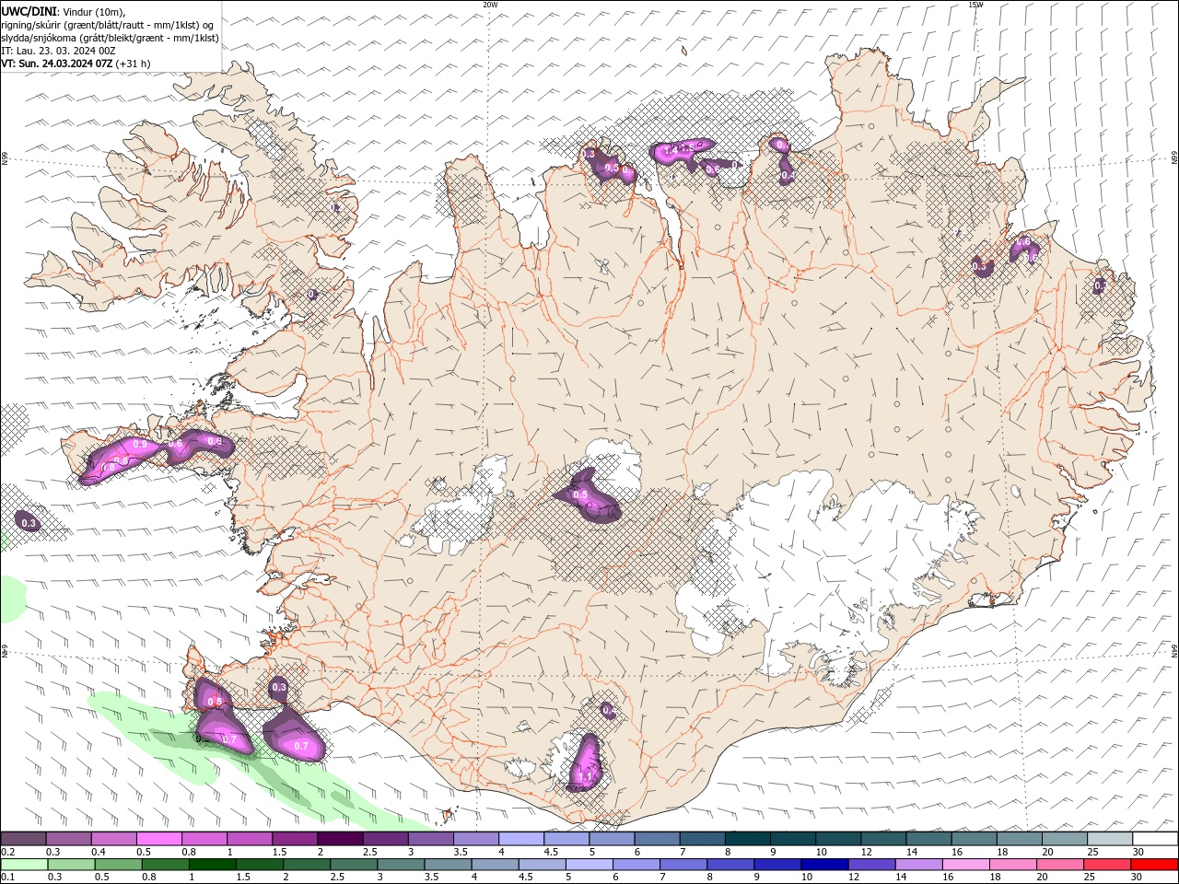1179x884 pixels.
Task: Select the 'slydda/snjókoma (grátt/bleikt/grænt' header line
Action: coord(110,38)
